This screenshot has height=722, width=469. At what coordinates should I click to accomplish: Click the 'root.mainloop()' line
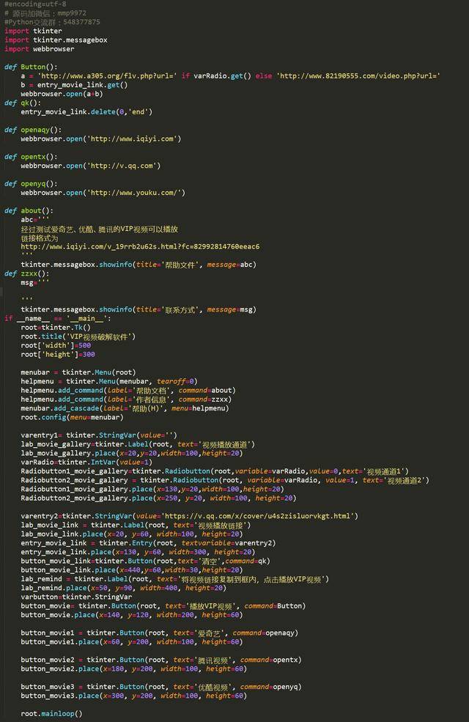51,714
